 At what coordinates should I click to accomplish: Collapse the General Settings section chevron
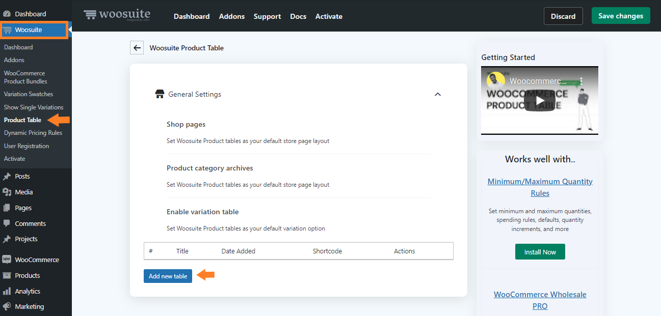click(438, 94)
